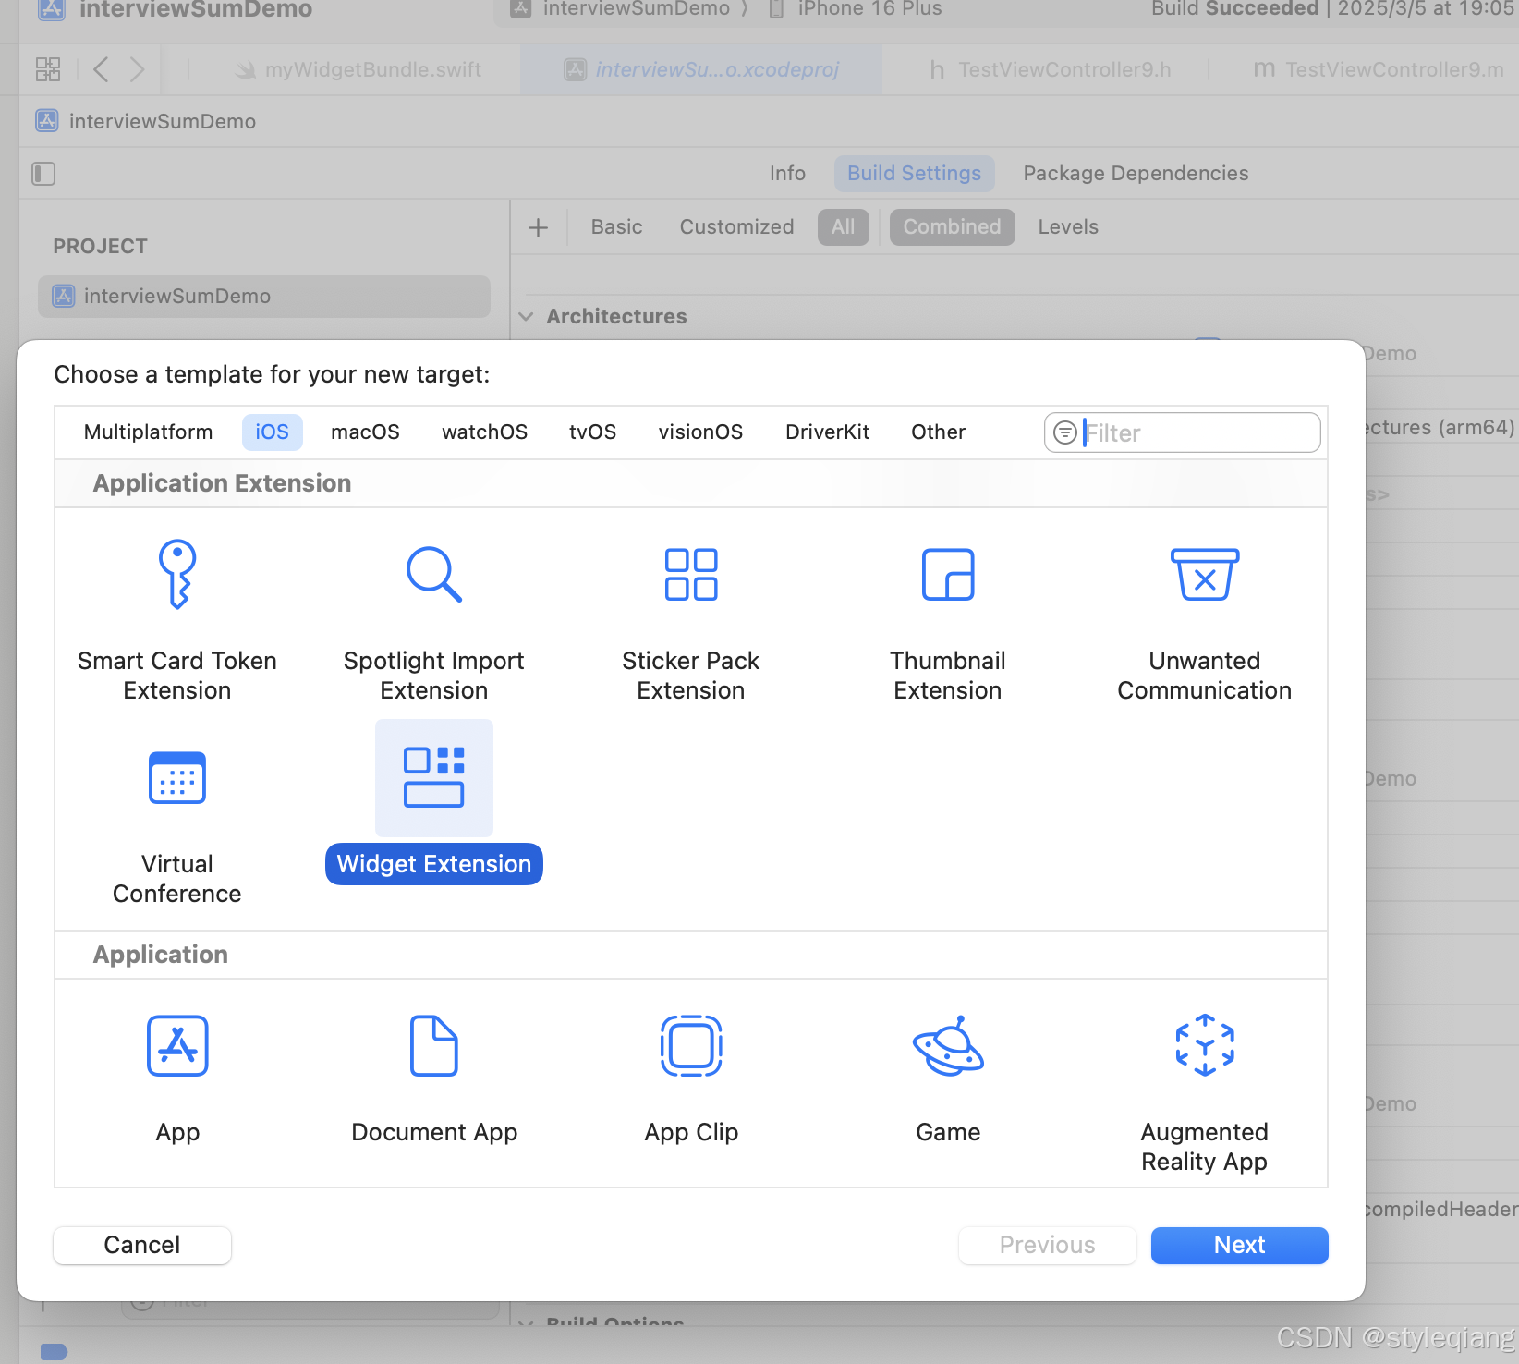
Task: Go back with the left chevron
Action: coord(102,69)
